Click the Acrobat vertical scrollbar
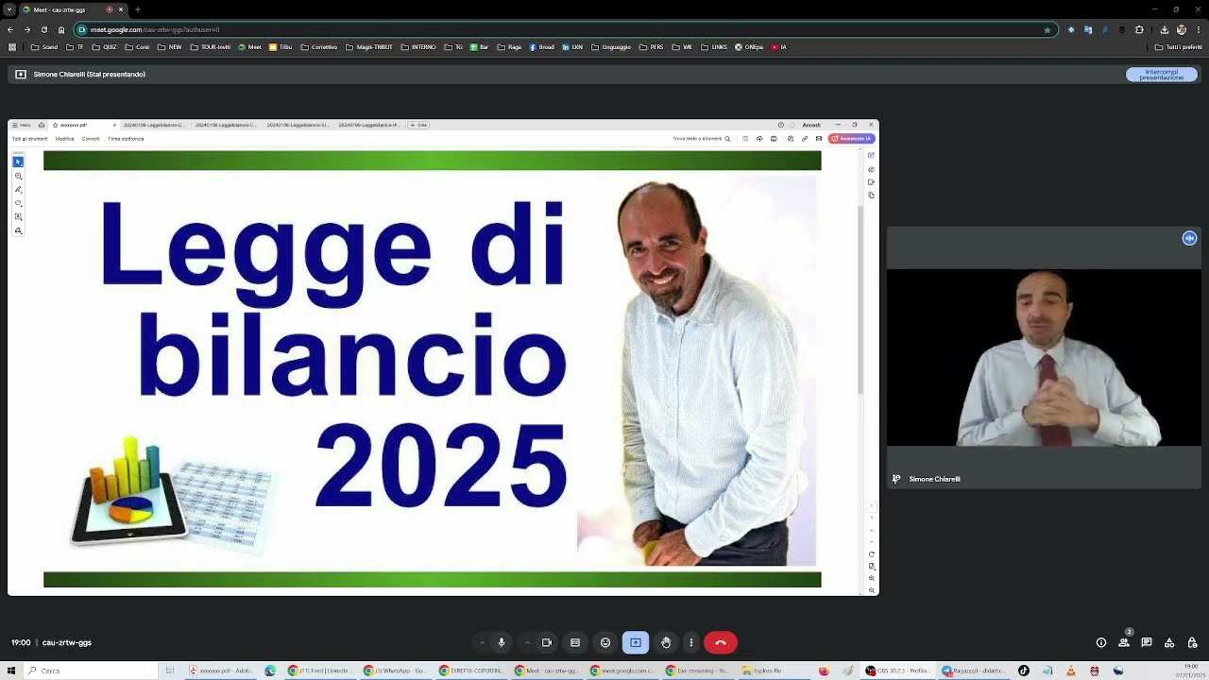The image size is (1209, 680). [x=860, y=298]
